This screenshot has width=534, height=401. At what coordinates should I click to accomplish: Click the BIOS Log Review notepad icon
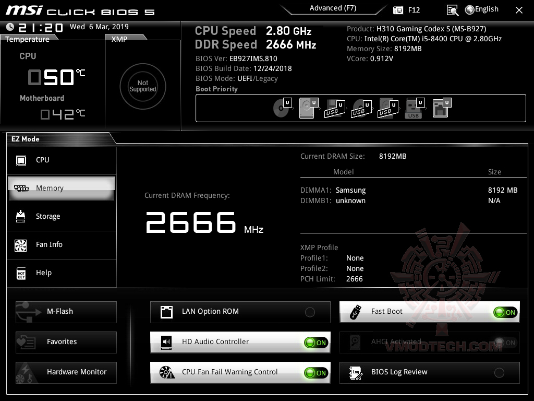click(x=356, y=373)
